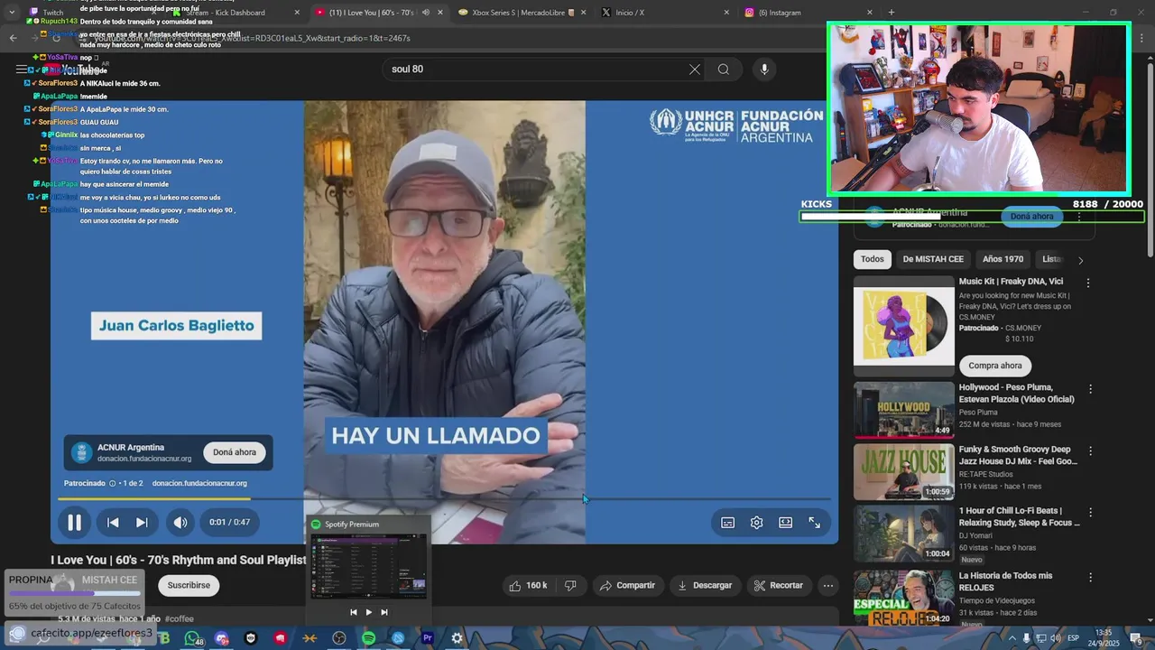Next track in Spotify preview
The width and height of the screenshot is (1155, 650).
[x=383, y=612]
